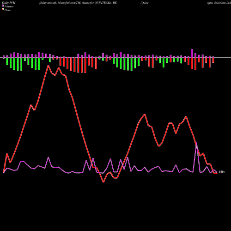Click the 'Volume' legend label
This screenshot has width=231, height=231.
coord(9,6)
